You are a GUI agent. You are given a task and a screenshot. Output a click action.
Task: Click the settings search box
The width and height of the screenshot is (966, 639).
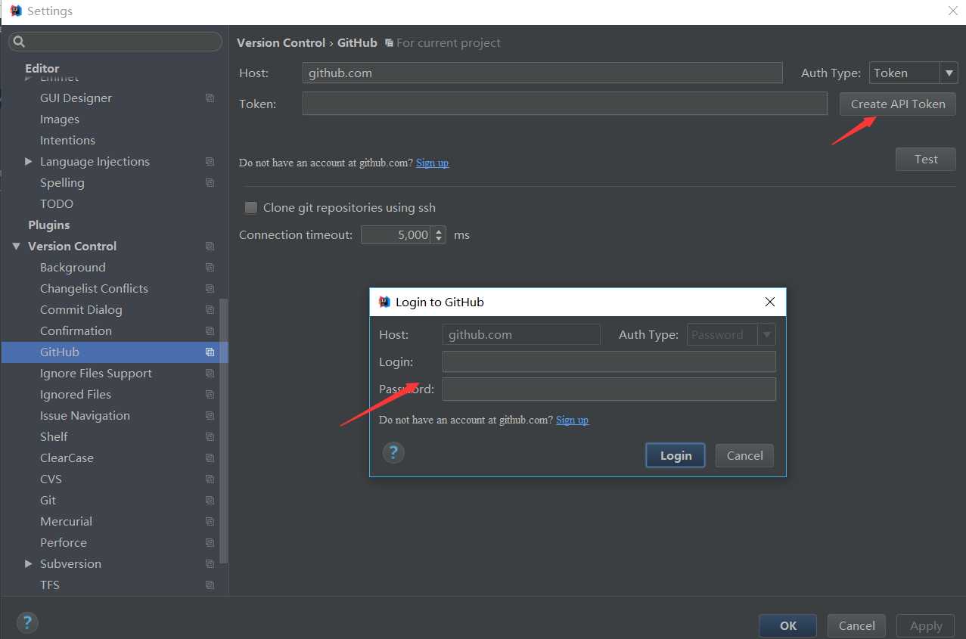(x=115, y=42)
